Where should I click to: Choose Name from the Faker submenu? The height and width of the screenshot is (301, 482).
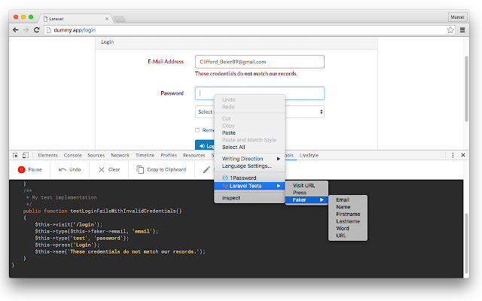coord(343,207)
